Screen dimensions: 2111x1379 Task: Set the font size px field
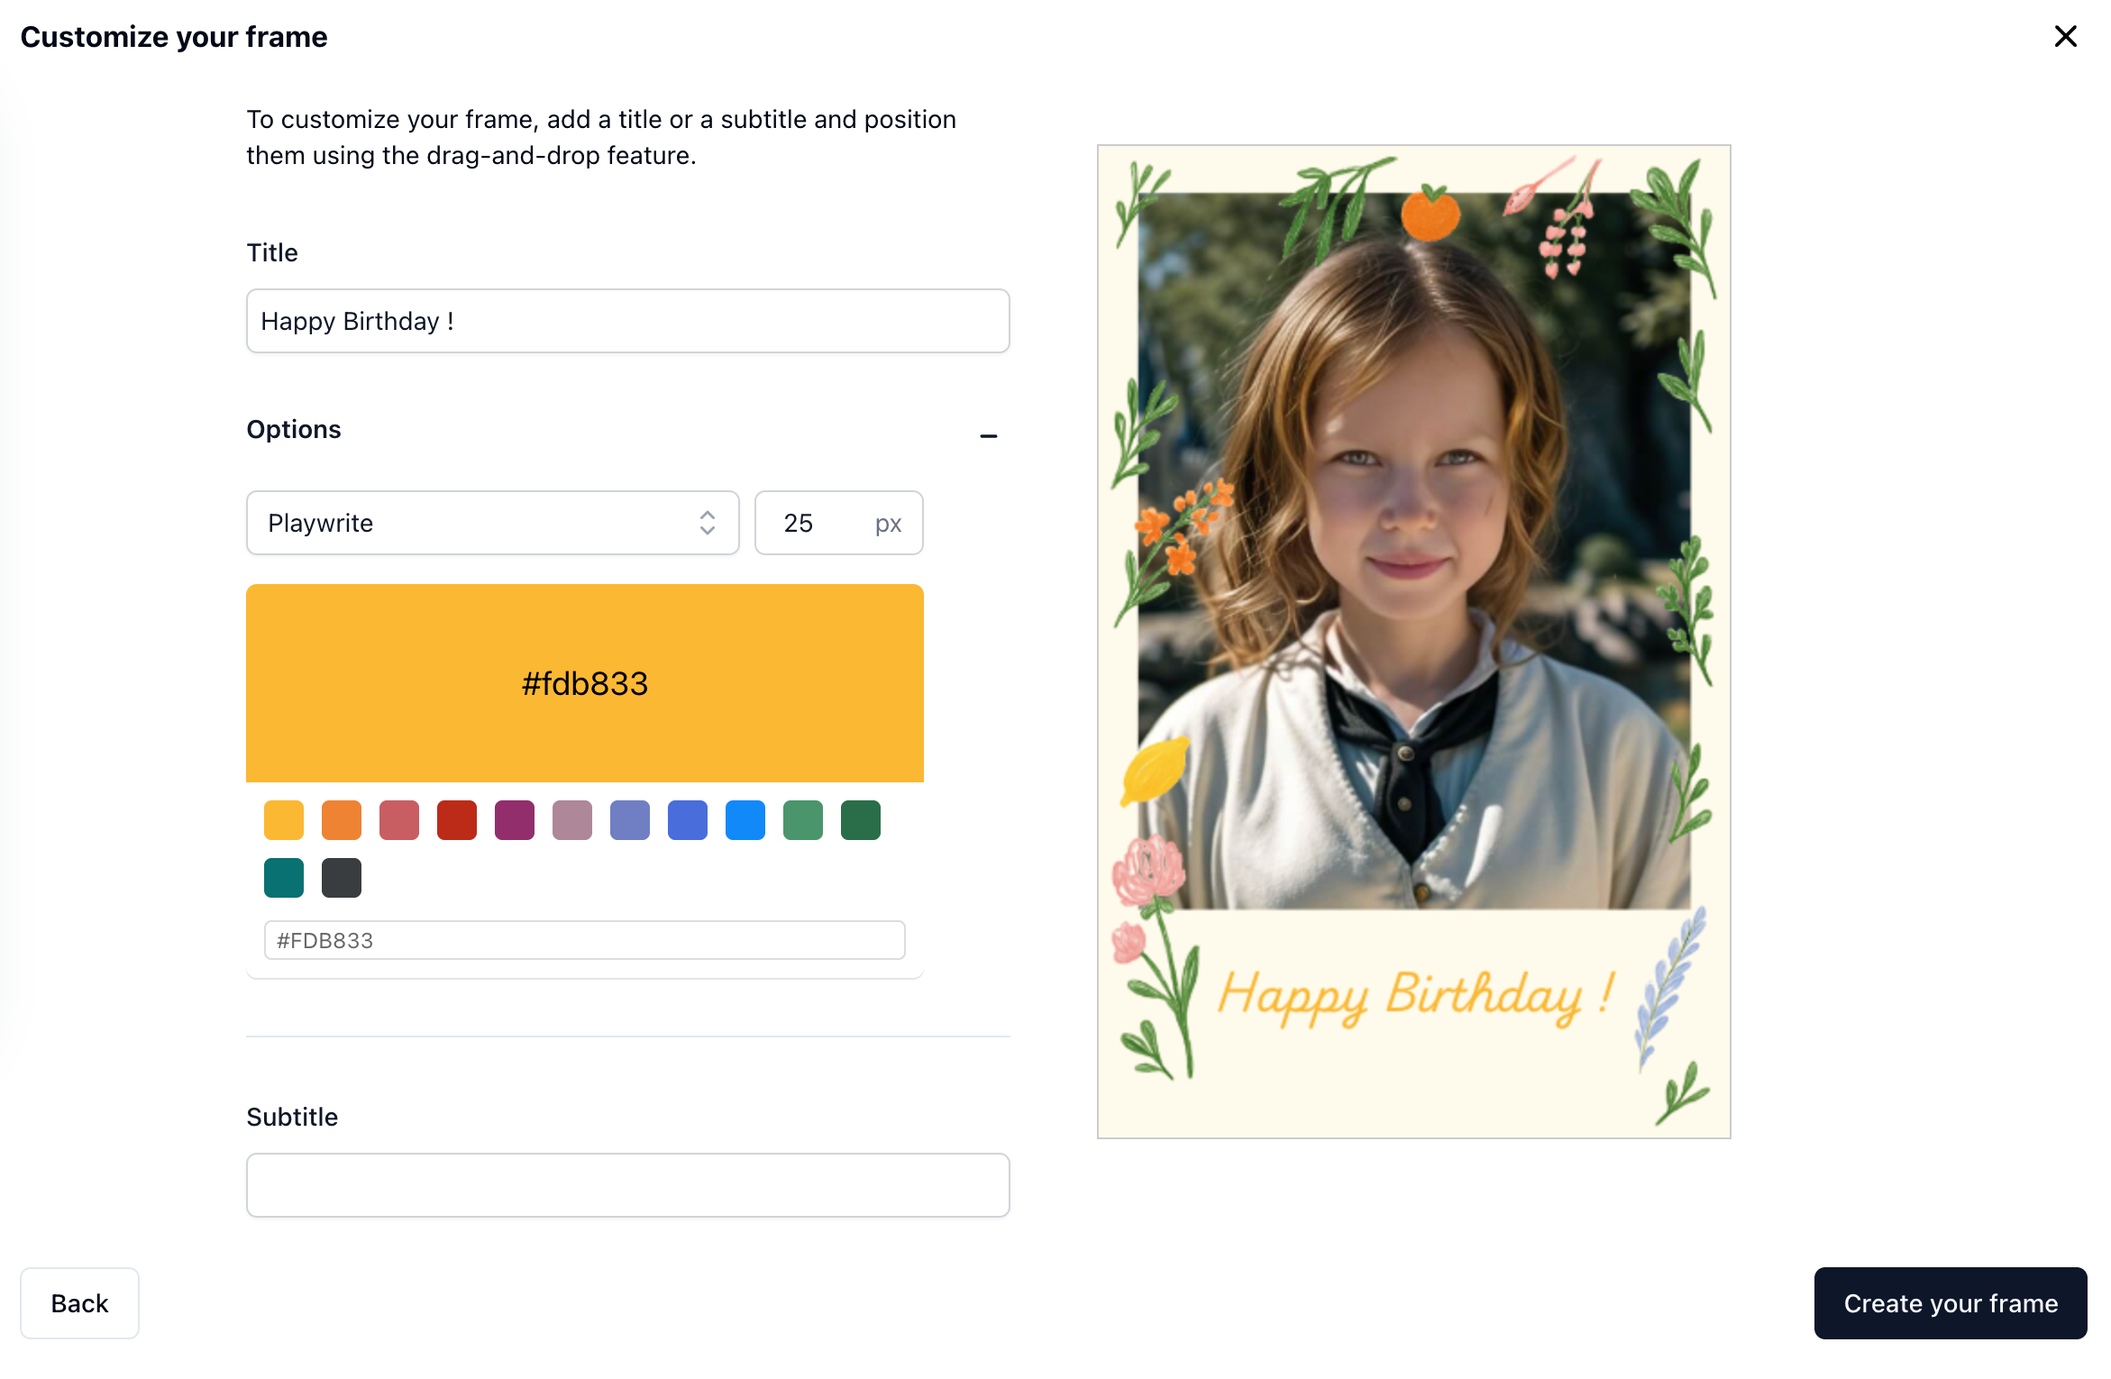tap(838, 523)
